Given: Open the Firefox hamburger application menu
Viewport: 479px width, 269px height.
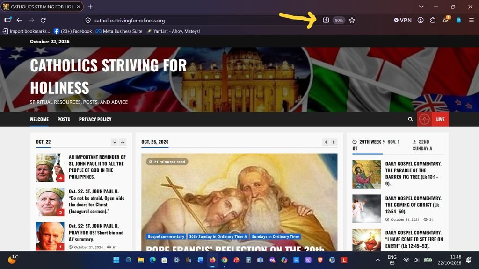Looking at the screenshot, I should pos(472,20).
